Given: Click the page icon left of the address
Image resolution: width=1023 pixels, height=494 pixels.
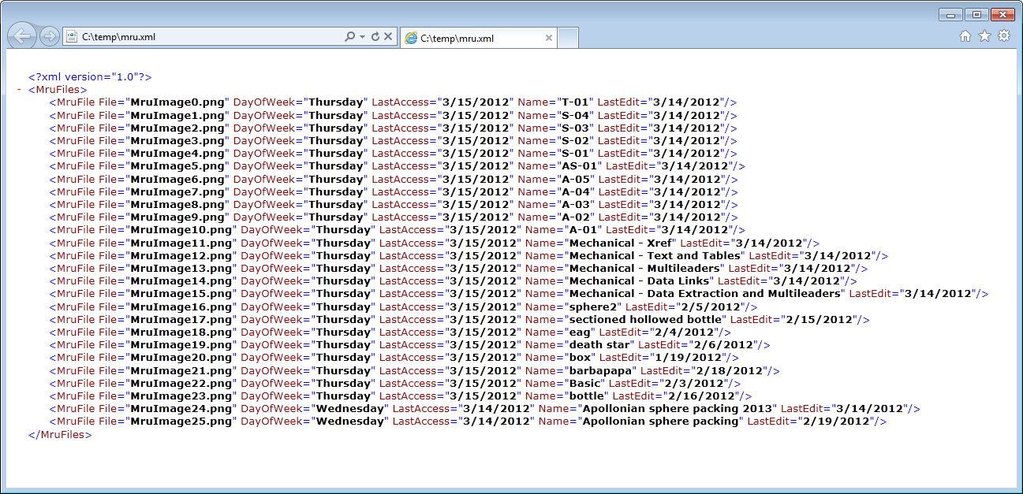Looking at the screenshot, I should pos(72,37).
